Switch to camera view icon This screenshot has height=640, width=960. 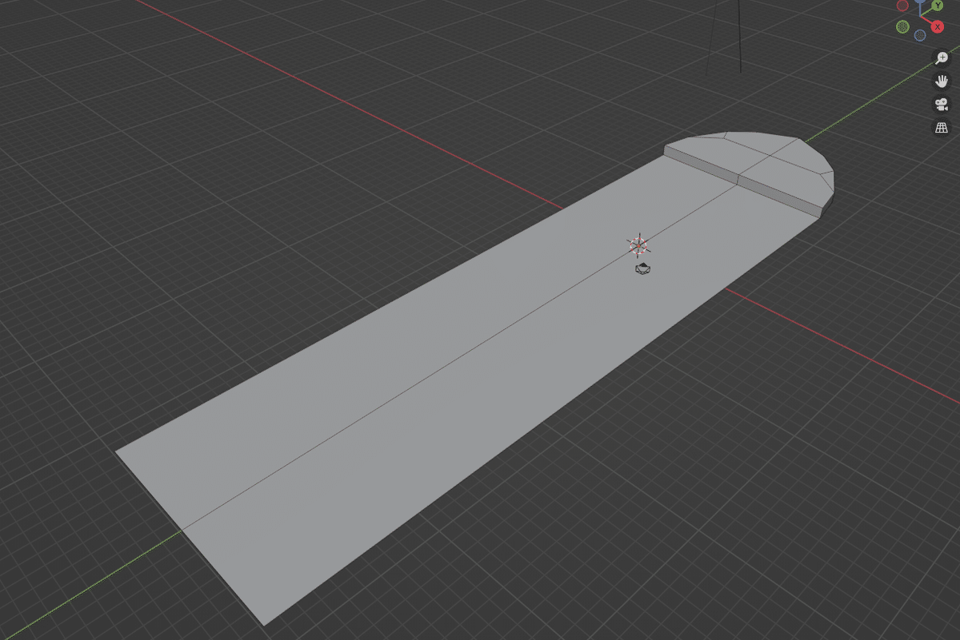(x=942, y=105)
